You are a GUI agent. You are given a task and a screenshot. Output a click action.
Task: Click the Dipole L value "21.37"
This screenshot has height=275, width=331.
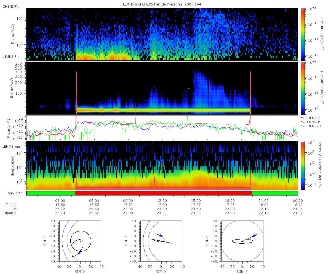(298, 213)
